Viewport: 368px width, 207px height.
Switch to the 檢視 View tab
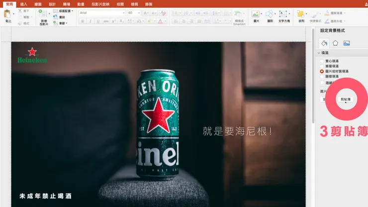[x=134, y=4]
